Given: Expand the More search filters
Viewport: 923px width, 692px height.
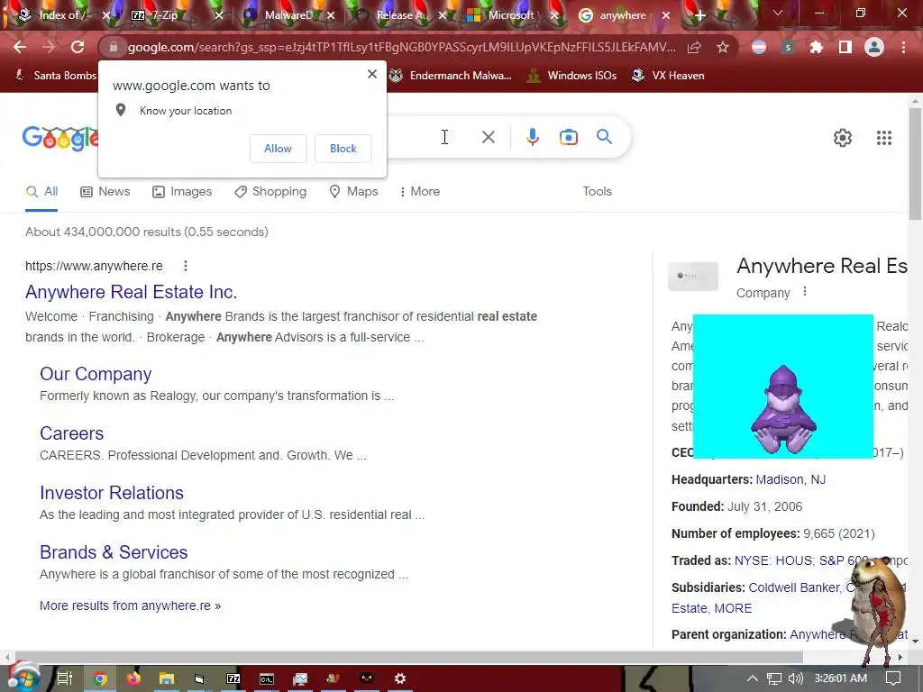Looking at the screenshot, I should point(420,192).
